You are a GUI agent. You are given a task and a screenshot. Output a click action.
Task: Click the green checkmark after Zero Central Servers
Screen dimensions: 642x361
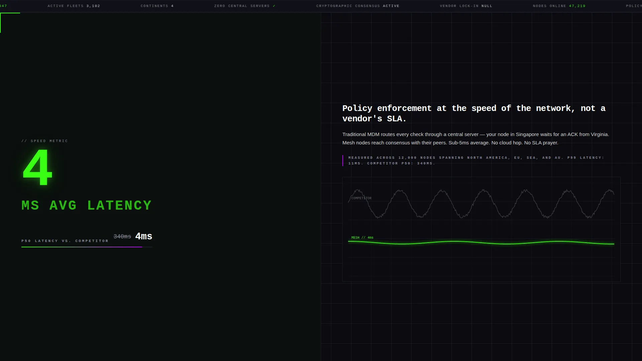pos(274,6)
